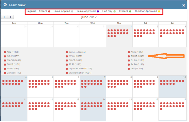Select employee test (TT106)
This screenshot has width=189, height=122.
(137, 68)
